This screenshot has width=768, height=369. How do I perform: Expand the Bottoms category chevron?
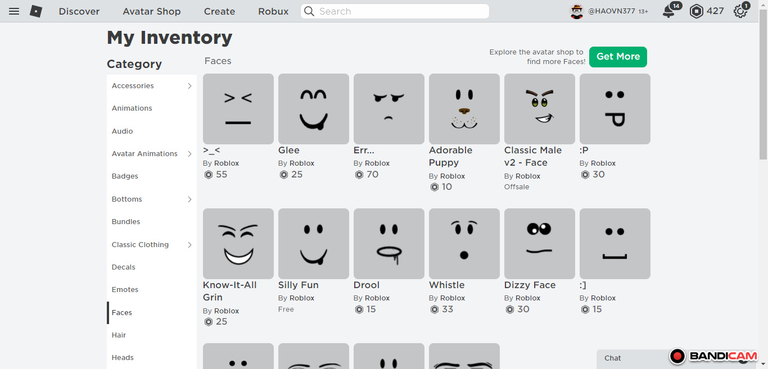pyautogui.click(x=189, y=199)
